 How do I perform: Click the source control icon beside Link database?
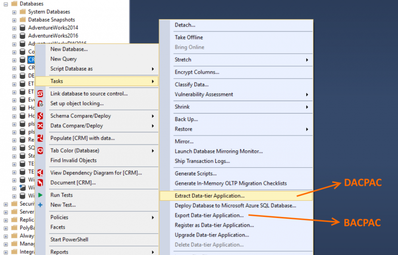(x=41, y=93)
